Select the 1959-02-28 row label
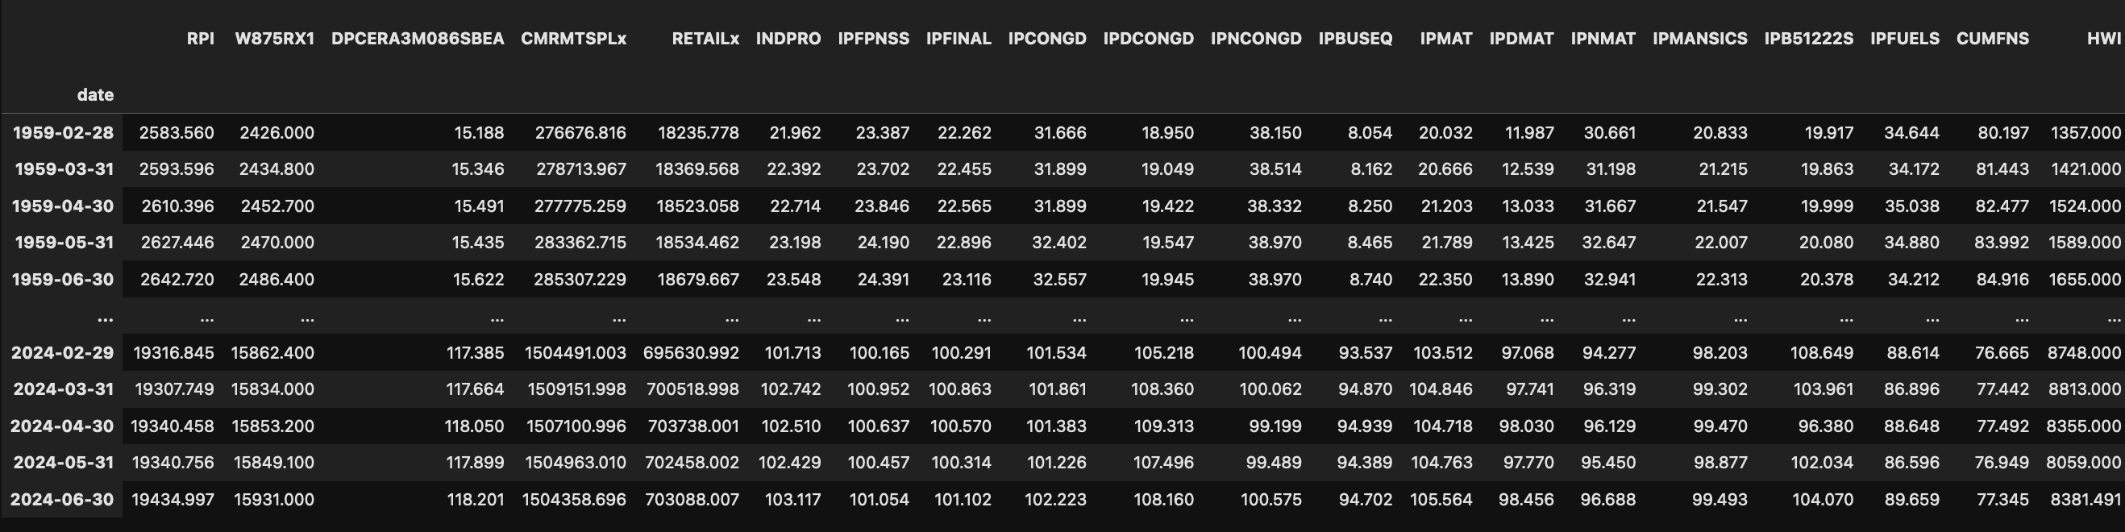Viewport: 2125px width, 532px height. pos(63,133)
